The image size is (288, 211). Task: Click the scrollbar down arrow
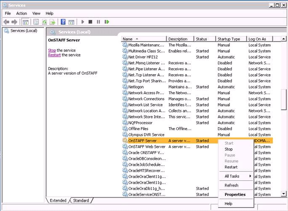click(284, 194)
